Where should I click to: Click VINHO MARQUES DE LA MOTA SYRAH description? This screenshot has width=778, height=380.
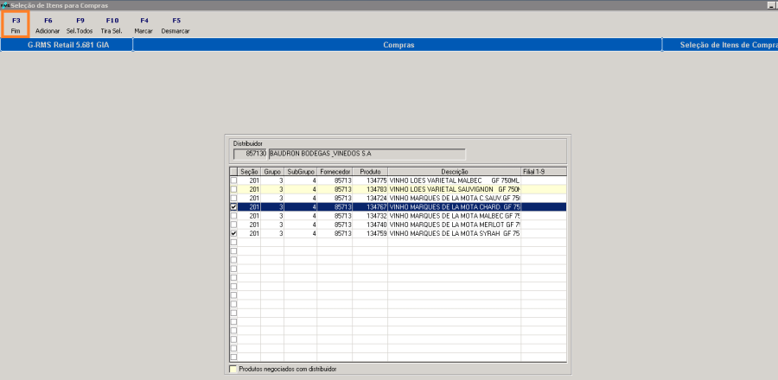[455, 233]
